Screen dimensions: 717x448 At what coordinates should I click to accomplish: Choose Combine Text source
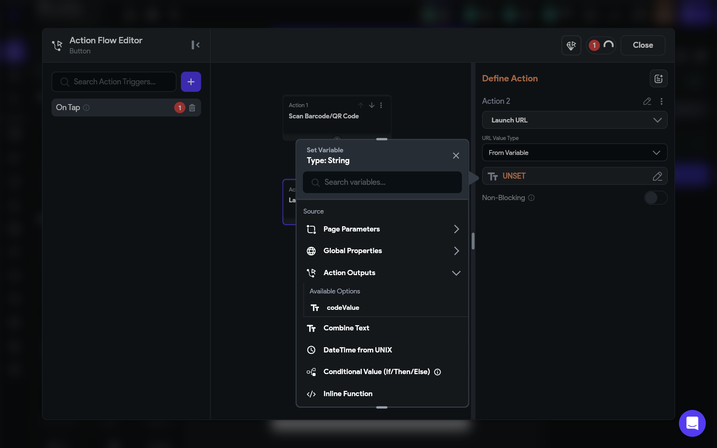[346, 328]
